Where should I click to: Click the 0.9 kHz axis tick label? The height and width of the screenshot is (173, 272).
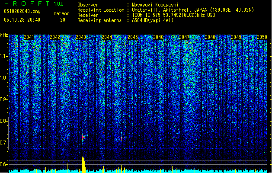click(3, 99)
